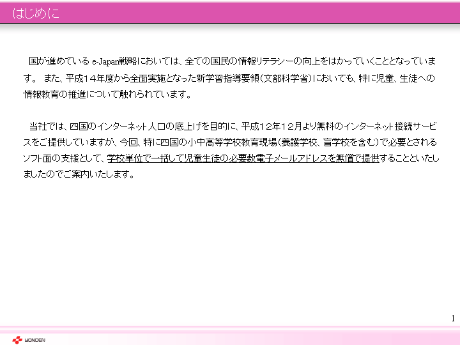Click the line beginning 当社では、四国のインターネット人口
Image resolution: width=460 pixels, height=345 pixels.
233,126
